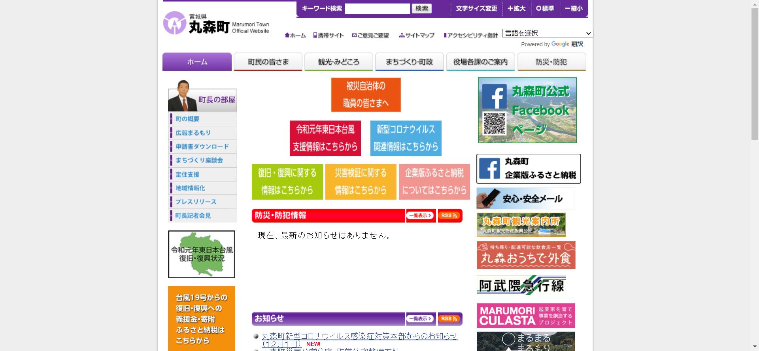Open 阿武隈急行線 banner
The width and height of the screenshot is (759, 351).
tap(521, 285)
